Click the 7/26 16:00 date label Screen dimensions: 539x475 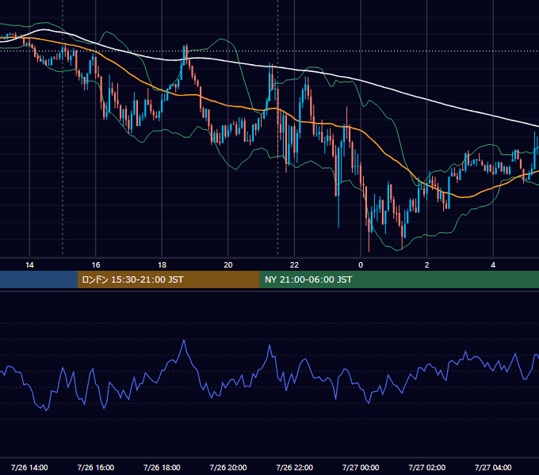coord(96,467)
